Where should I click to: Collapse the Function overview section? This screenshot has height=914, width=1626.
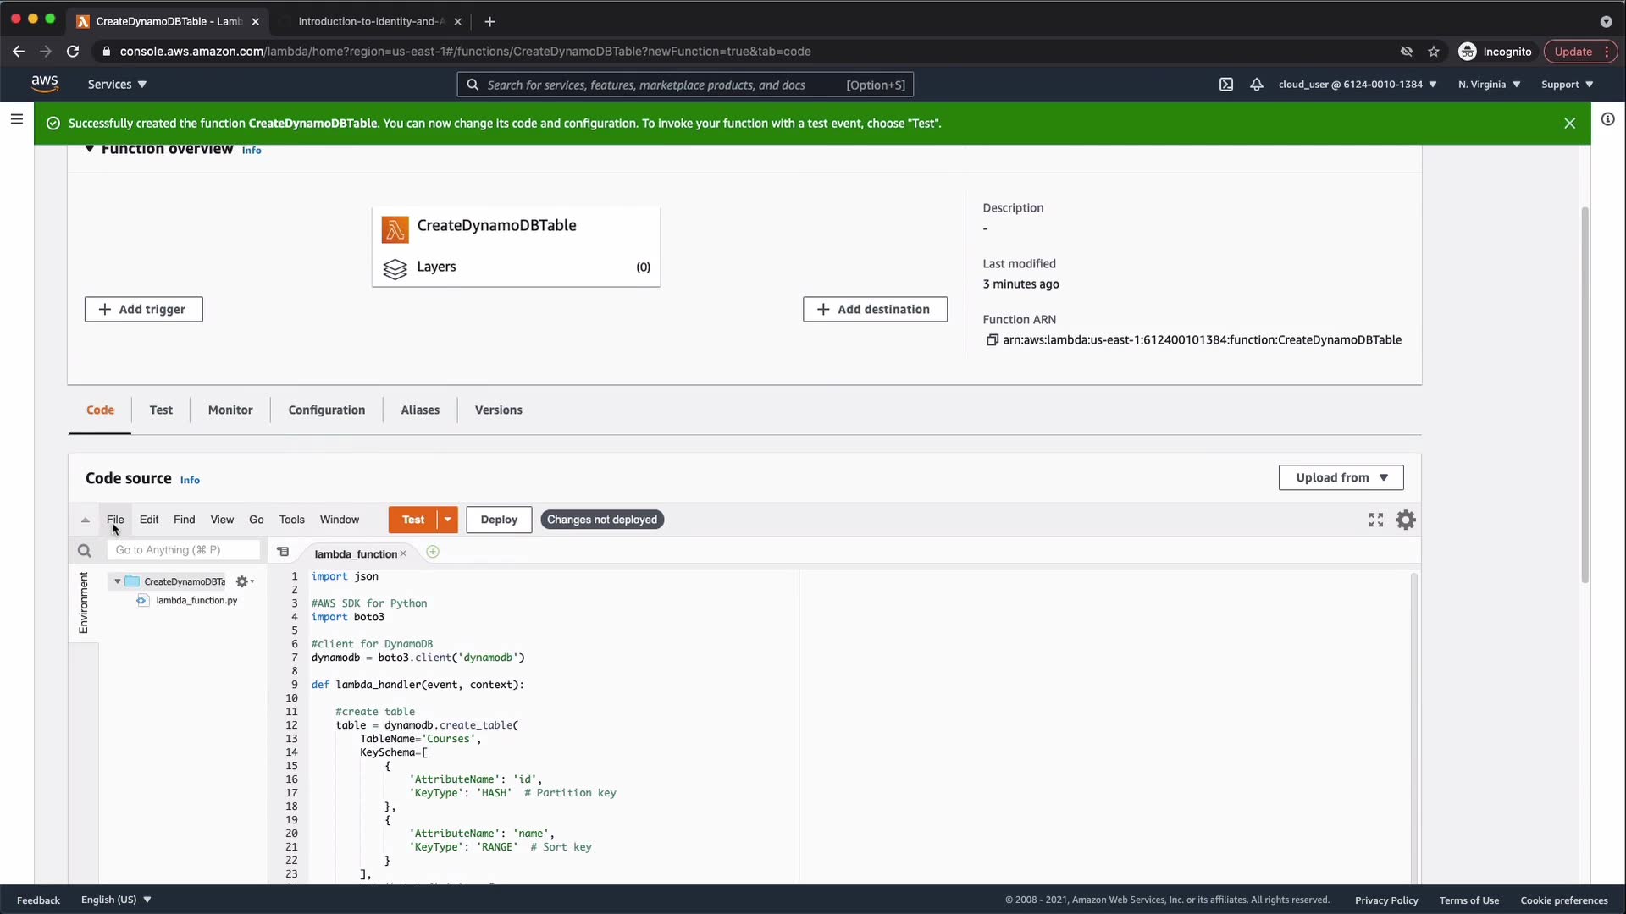point(89,149)
